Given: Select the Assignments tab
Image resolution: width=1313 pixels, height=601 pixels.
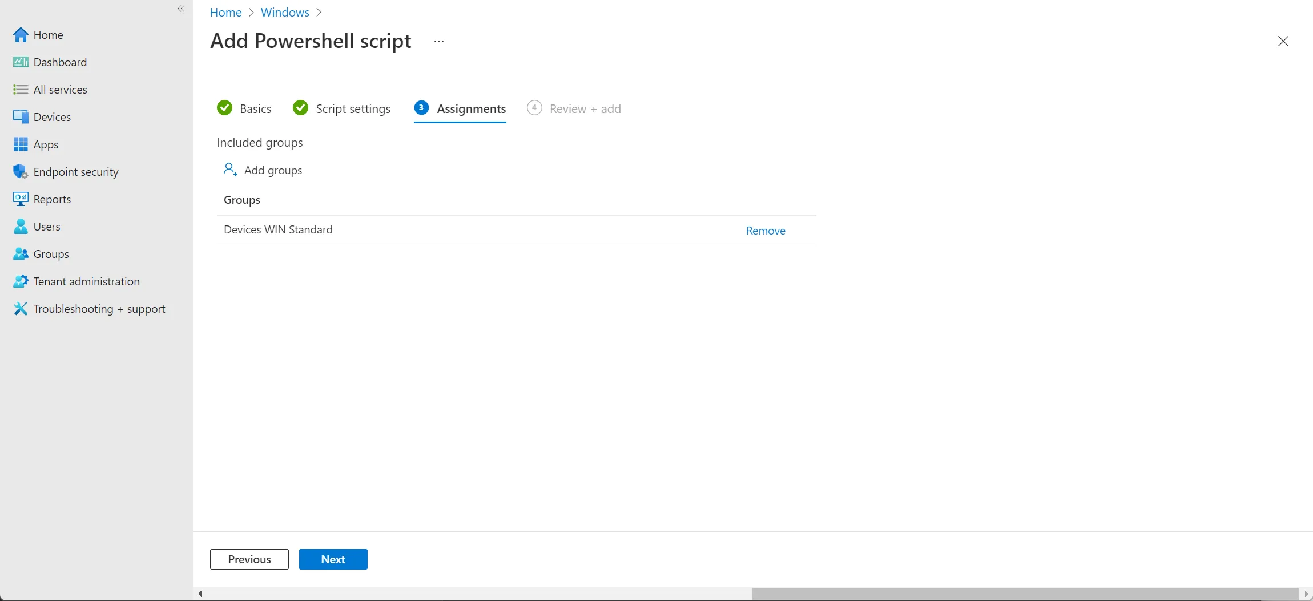Looking at the screenshot, I should click(460, 108).
